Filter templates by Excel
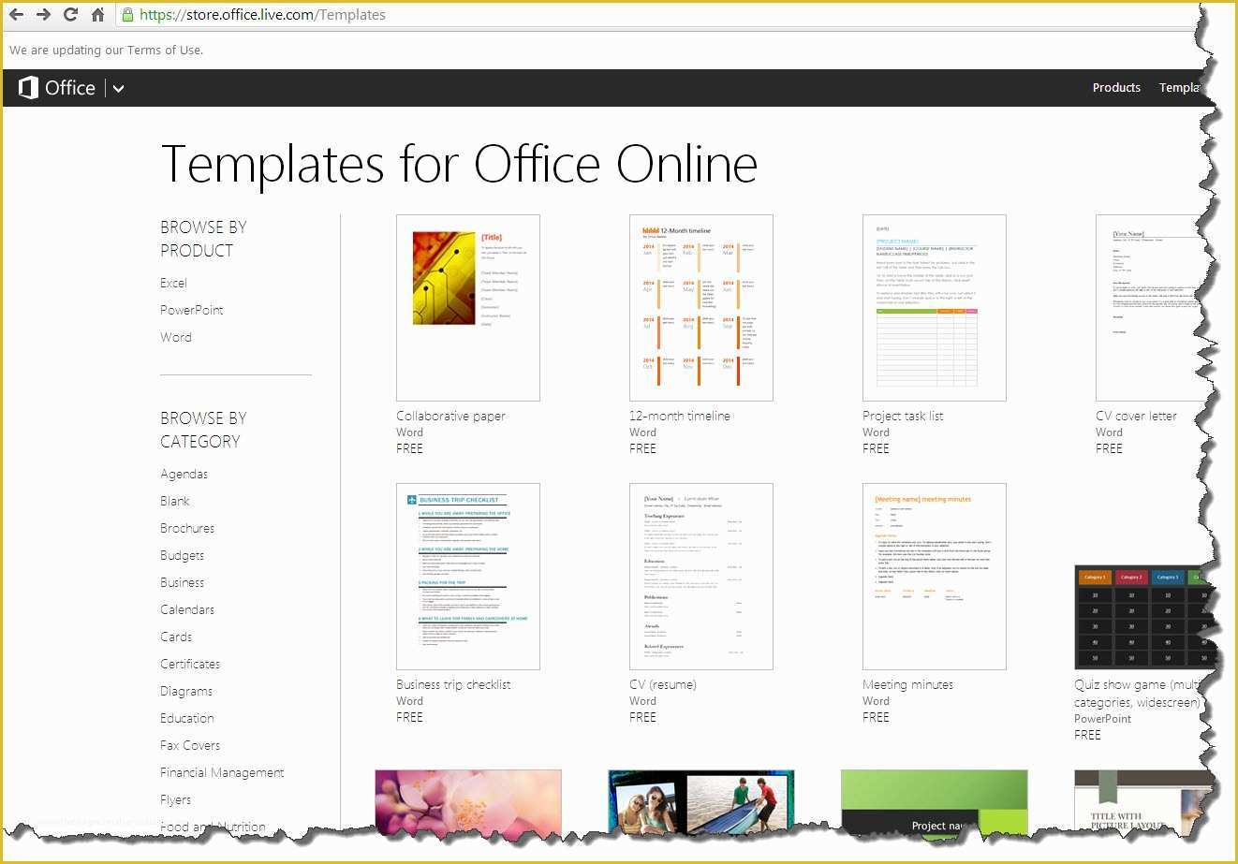The width and height of the screenshot is (1238, 864). click(x=173, y=283)
